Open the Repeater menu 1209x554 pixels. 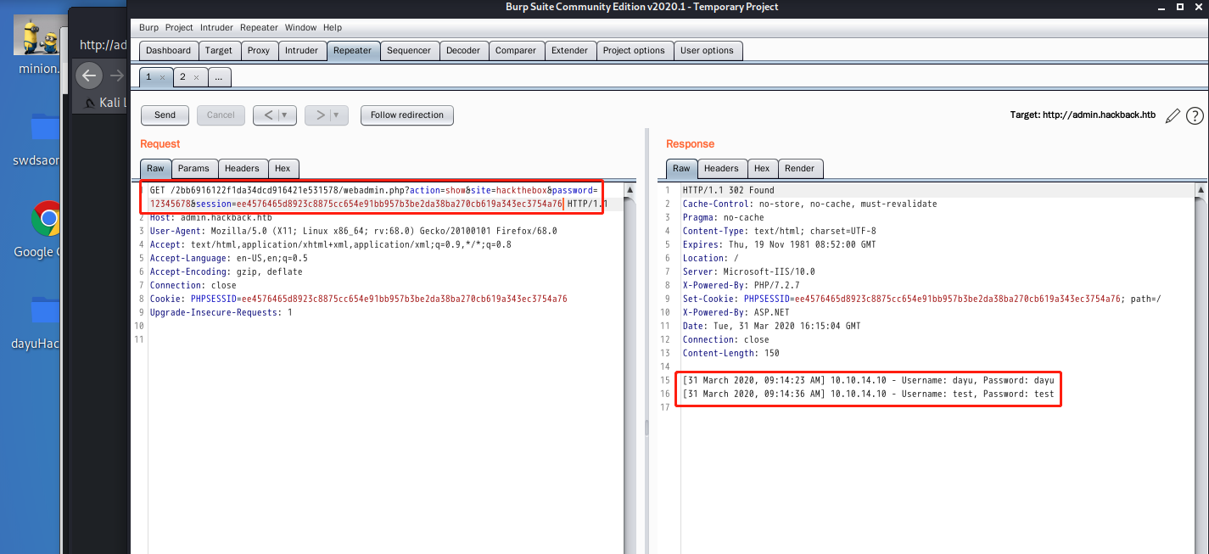[259, 28]
